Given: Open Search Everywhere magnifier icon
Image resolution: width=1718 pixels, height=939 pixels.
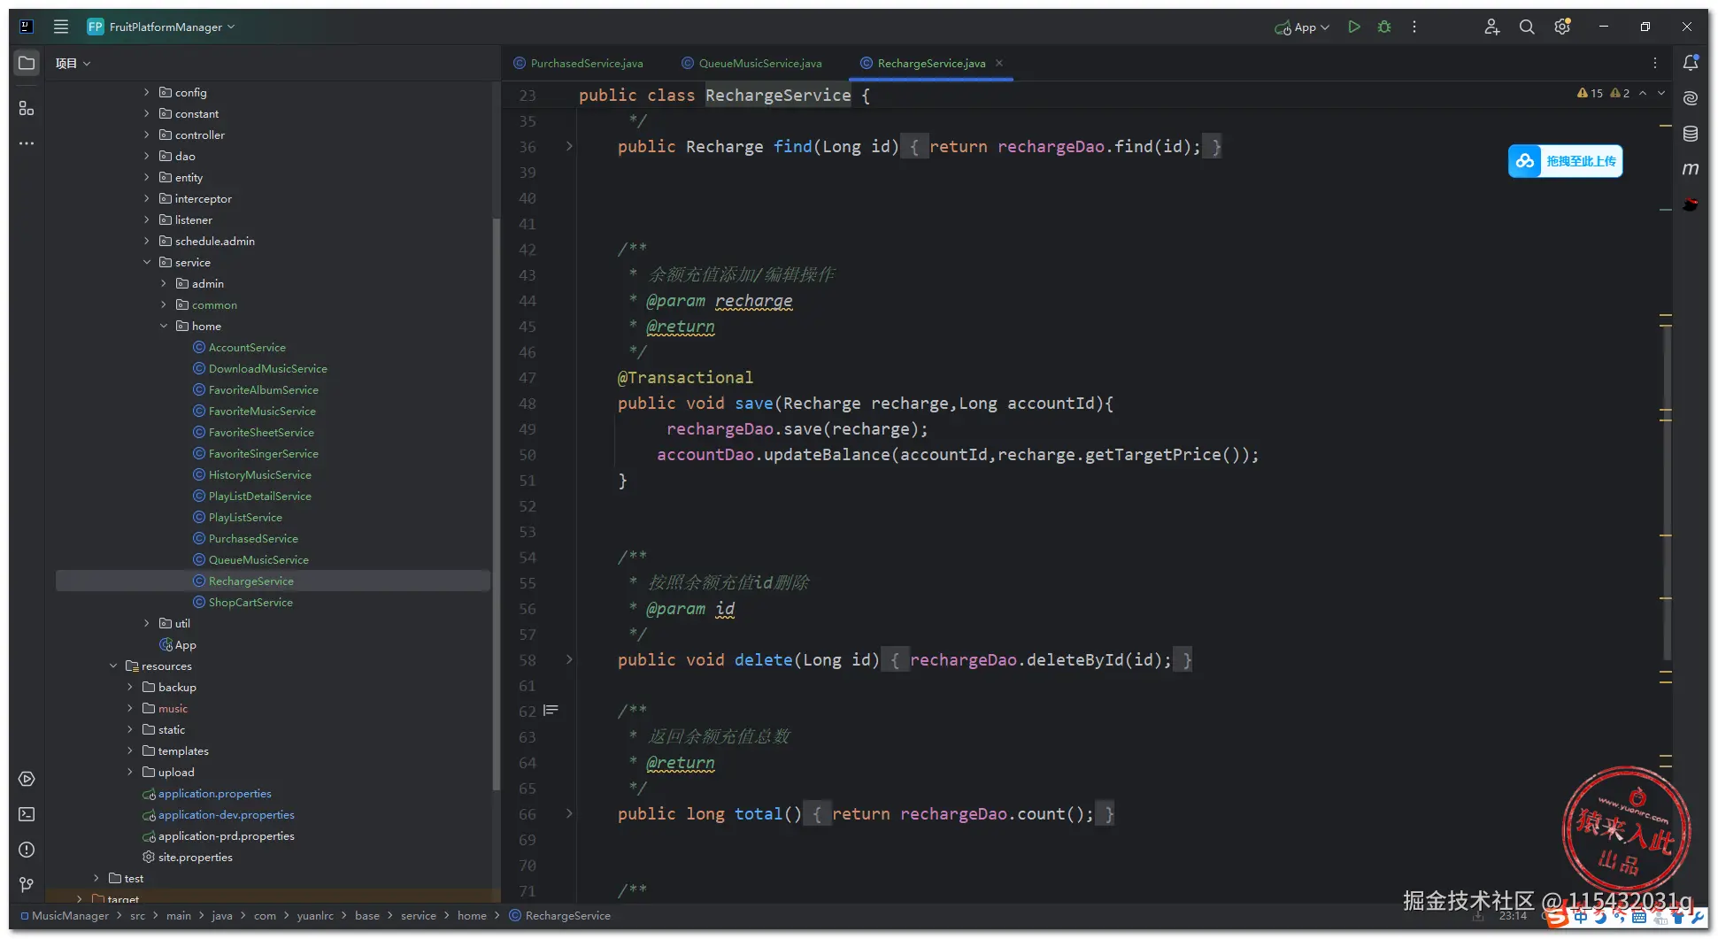Looking at the screenshot, I should click(x=1527, y=27).
